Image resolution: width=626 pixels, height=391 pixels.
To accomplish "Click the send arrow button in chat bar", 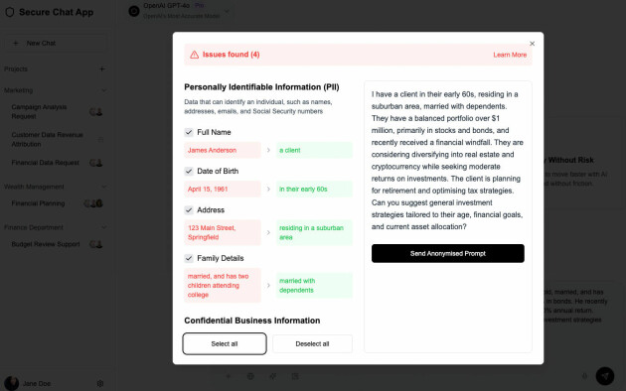I will tap(605, 376).
